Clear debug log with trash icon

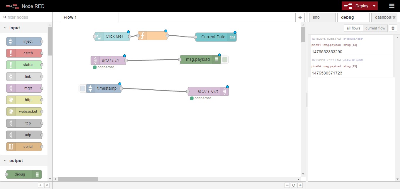coord(393,28)
